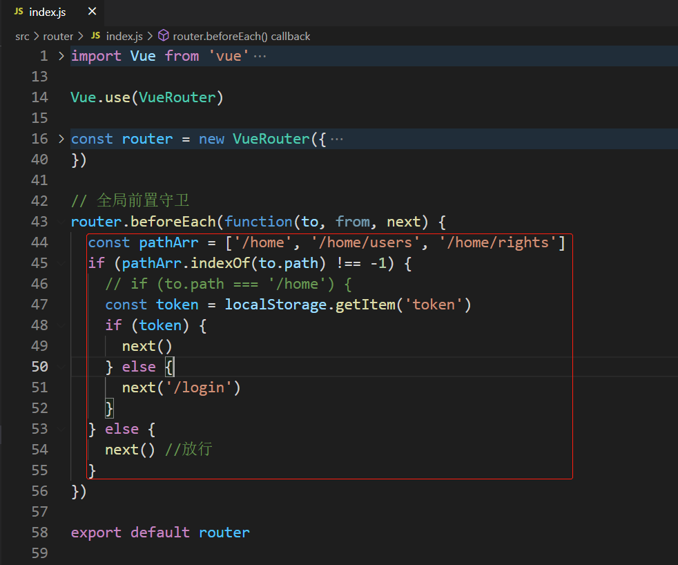Click commented '// if (to.path === '/home')' line

tap(228, 285)
